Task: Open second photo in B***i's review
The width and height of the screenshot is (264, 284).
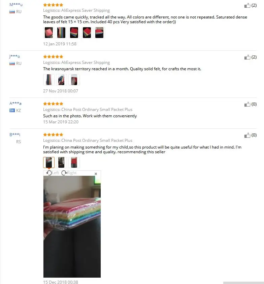Action: pyautogui.click(x=61, y=162)
